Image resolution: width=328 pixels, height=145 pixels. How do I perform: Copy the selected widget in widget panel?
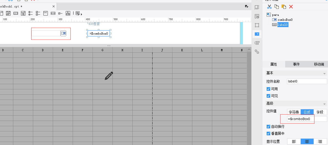click(277, 7)
